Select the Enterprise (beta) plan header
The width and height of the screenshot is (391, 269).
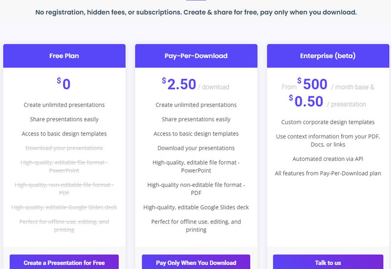click(x=328, y=56)
